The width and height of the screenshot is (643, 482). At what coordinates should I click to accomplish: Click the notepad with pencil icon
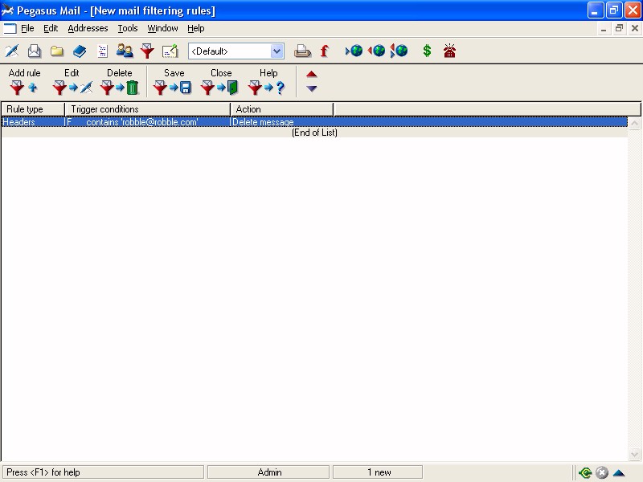170,51
